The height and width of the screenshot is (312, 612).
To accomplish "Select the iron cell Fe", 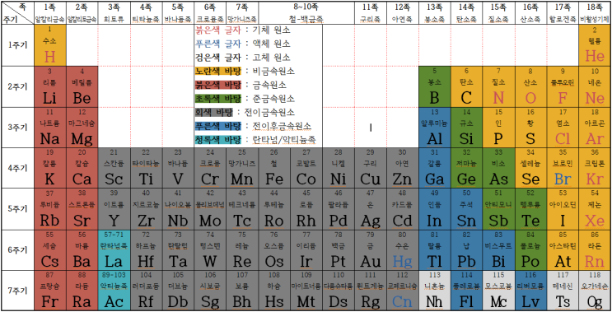I will 274,168.
